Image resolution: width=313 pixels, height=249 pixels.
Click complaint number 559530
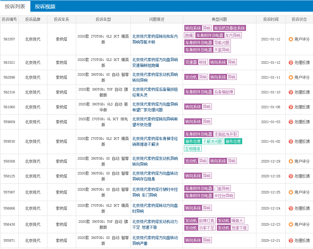[9, 141]
